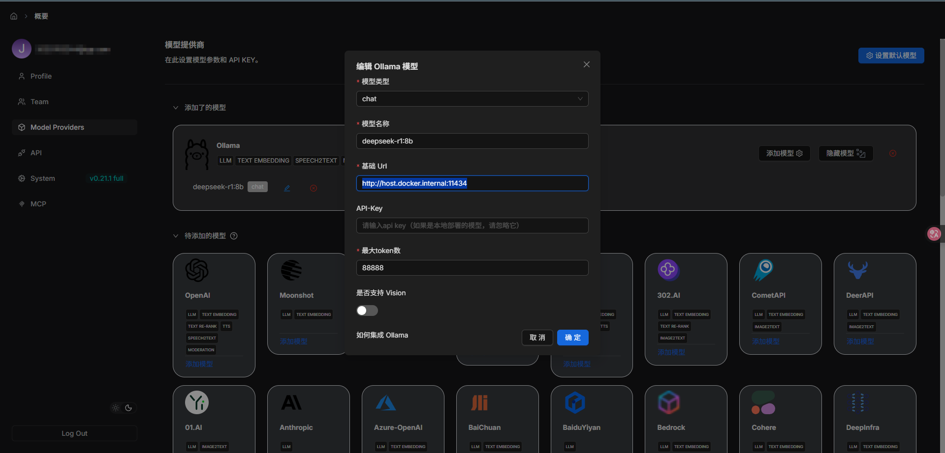The image size is (945, 453).
Task: Open the model type dropdown showing chat
Action: pyautogui.click(x=472, y=99)
